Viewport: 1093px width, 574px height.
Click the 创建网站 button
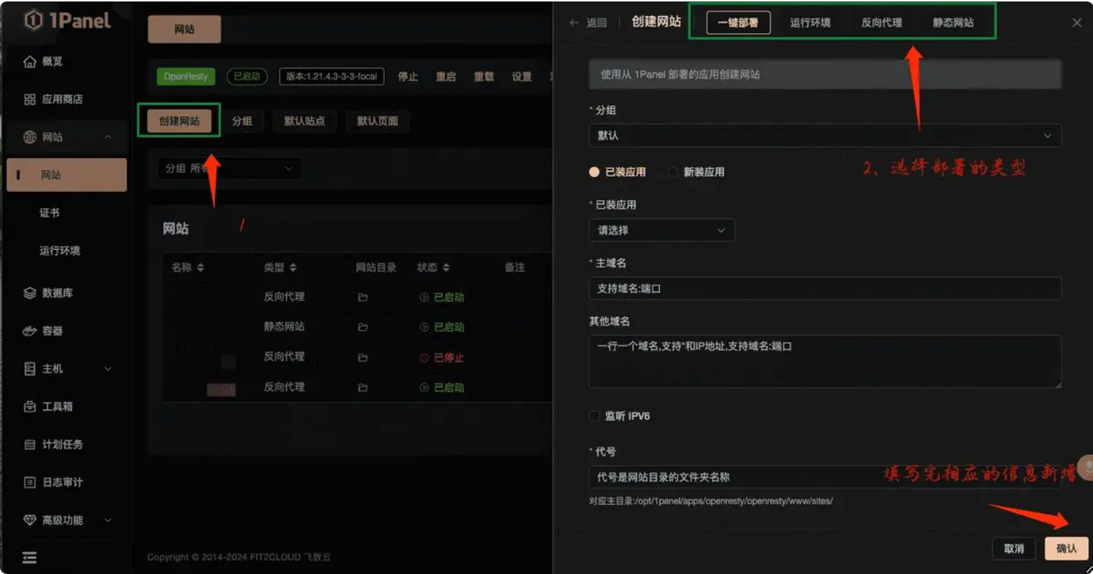(179, 121)
